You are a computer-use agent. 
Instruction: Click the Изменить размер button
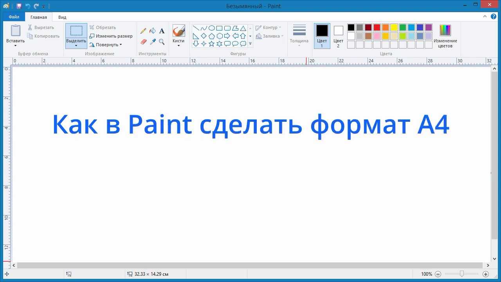point(111,36)
